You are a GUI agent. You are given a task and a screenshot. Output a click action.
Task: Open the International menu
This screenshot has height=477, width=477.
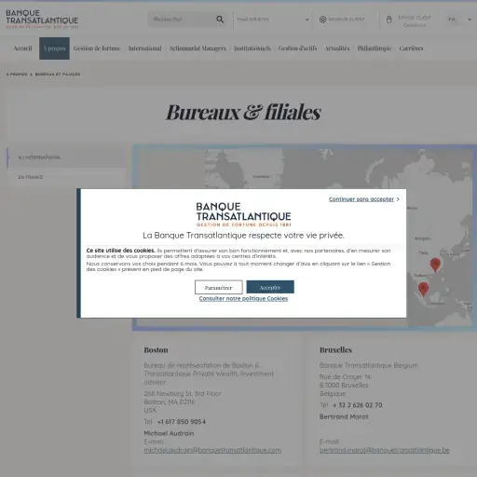point(144,48)
